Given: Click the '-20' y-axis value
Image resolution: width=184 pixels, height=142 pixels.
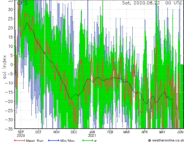Looking at the screenshot, I should [9, 101].
